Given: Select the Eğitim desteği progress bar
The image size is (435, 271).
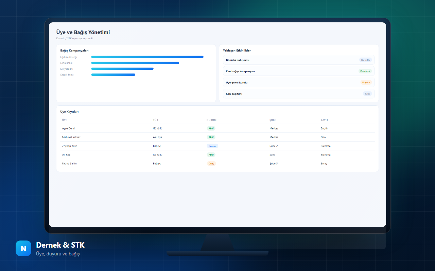Looking at the screenshot, I should click(147, 57).
